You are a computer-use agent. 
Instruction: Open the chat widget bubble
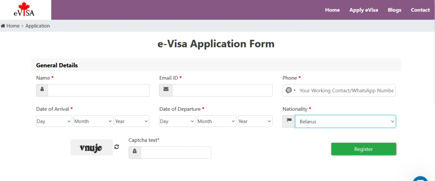click(420, 178)
